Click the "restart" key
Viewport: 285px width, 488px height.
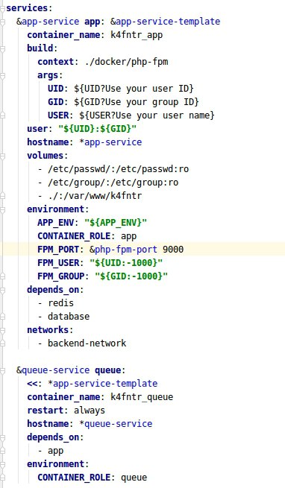point(46,411)
